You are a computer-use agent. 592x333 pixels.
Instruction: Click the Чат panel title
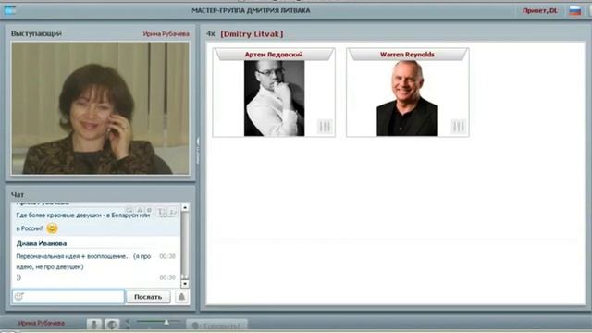[18, 195]
